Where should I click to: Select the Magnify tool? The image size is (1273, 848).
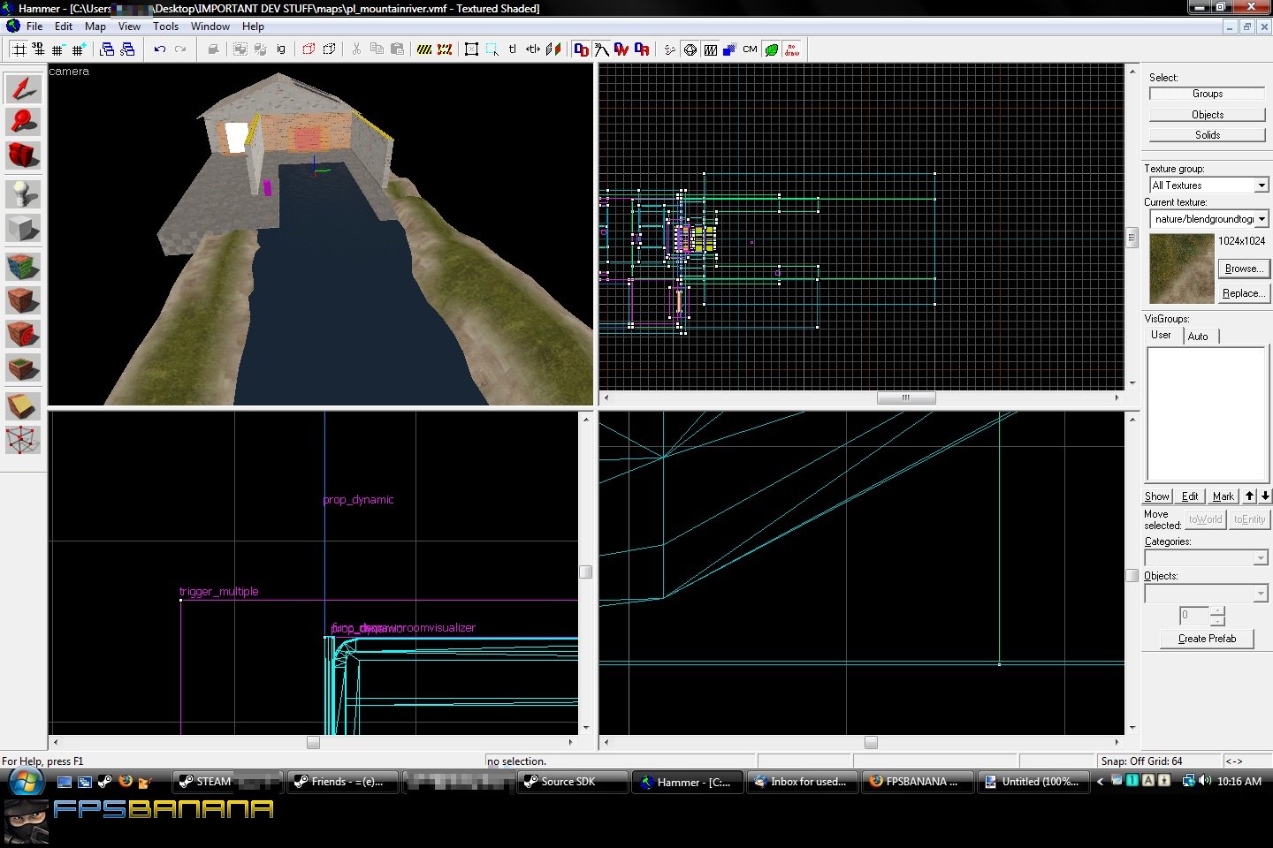click(24, 122)
